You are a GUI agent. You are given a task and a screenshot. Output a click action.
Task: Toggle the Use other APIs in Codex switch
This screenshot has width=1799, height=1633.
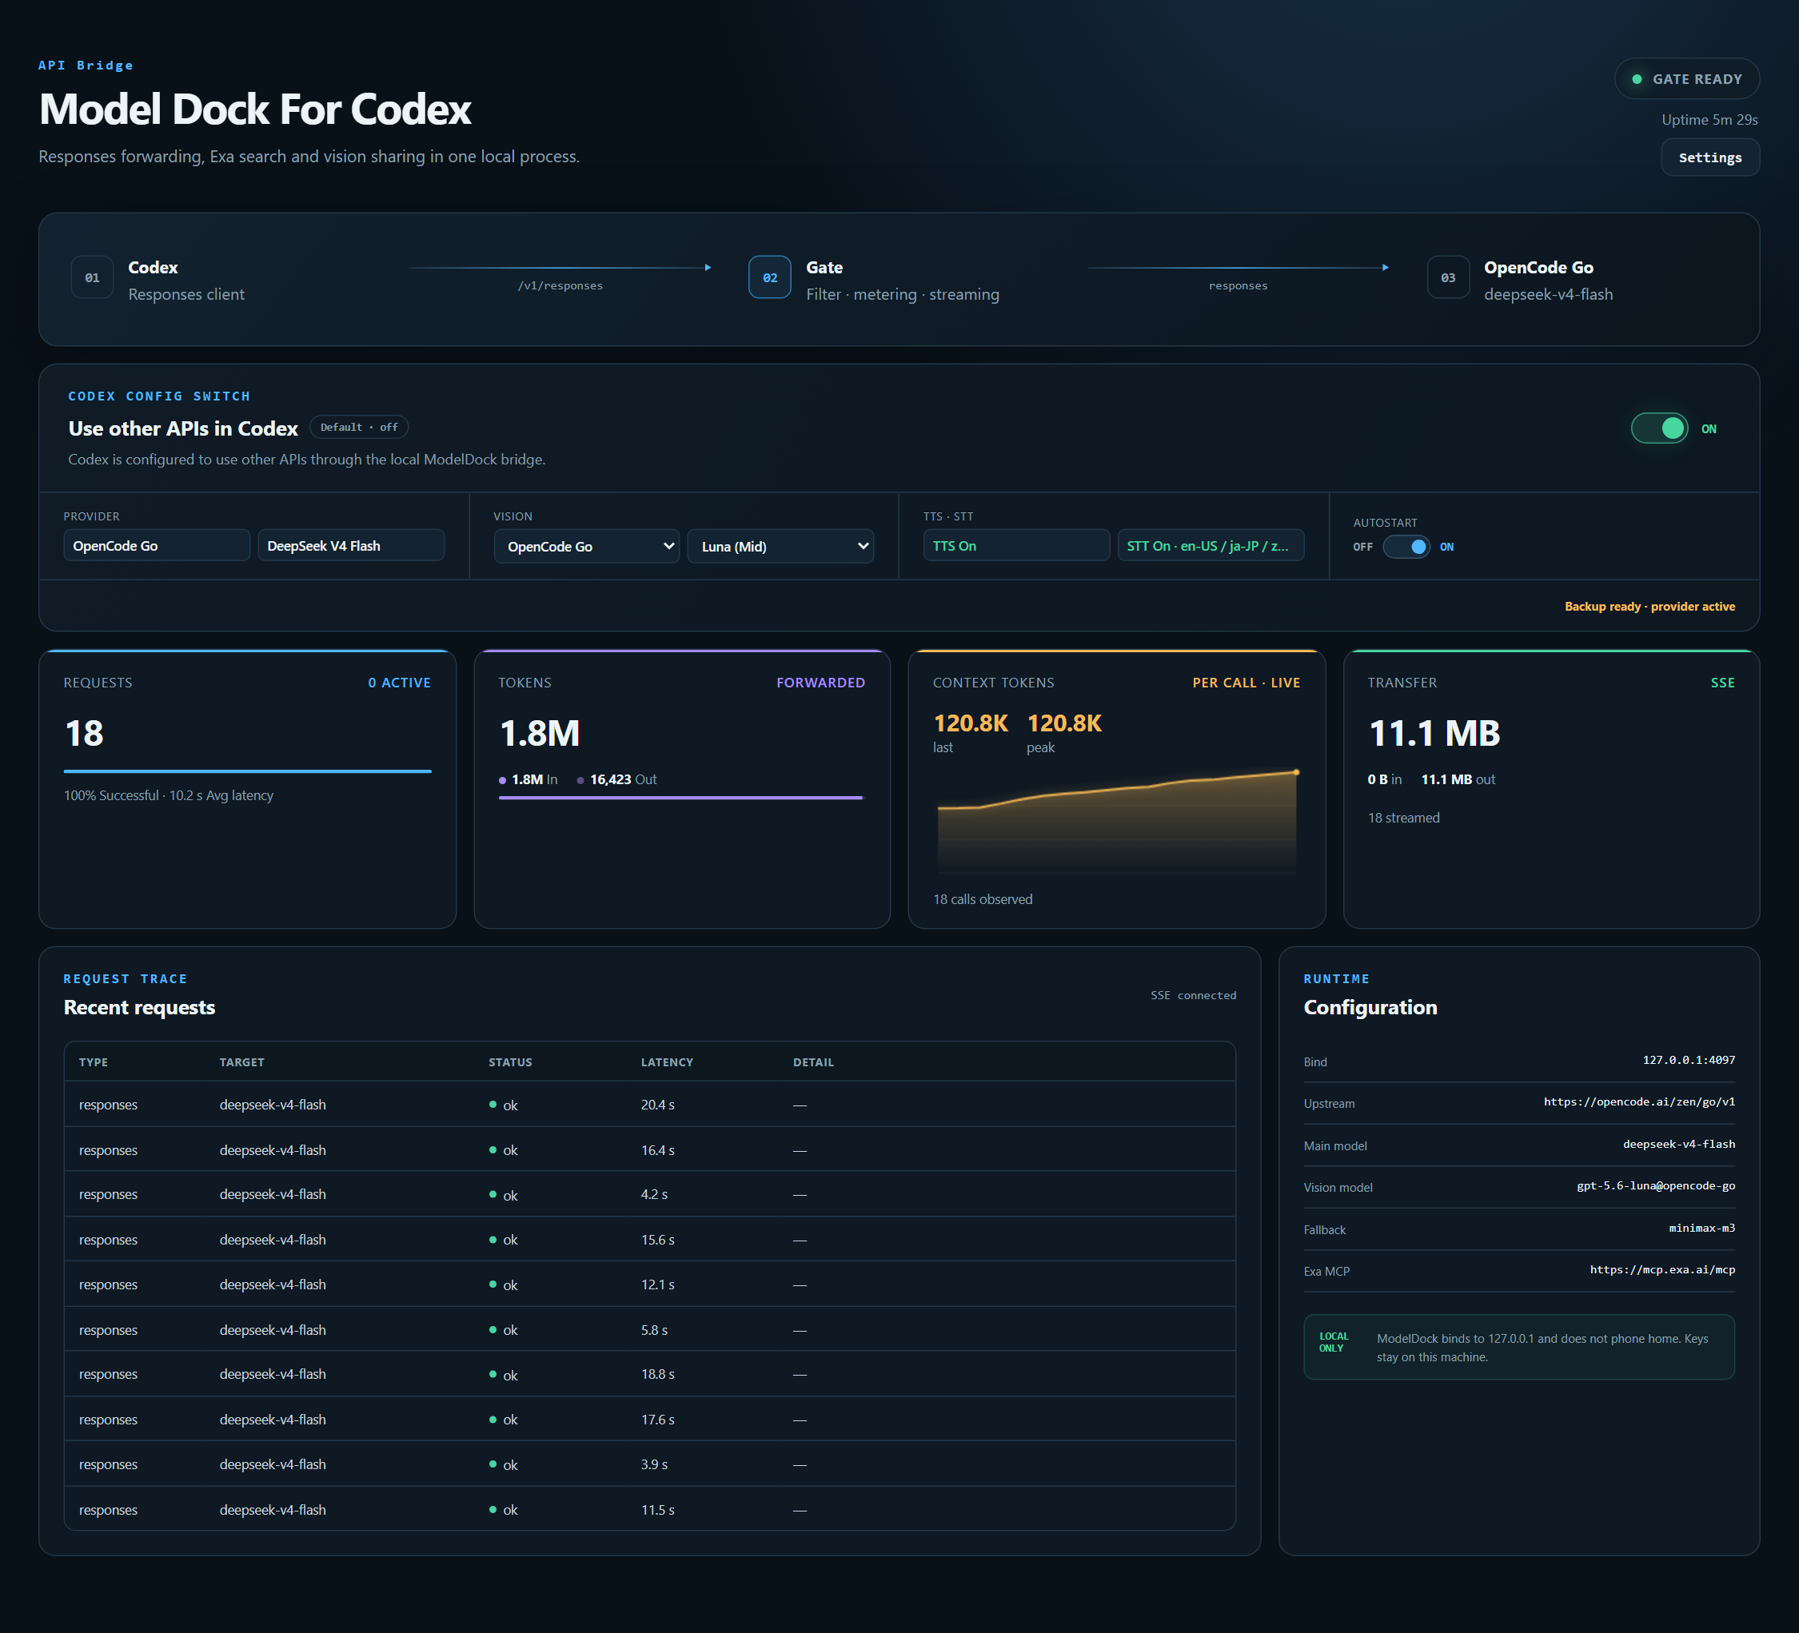(1659, 428)
